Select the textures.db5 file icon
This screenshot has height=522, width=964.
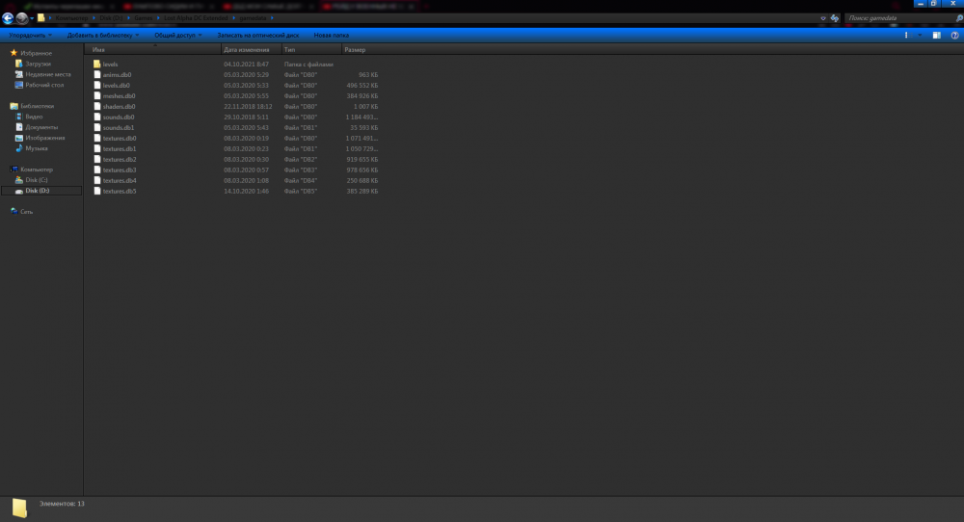point(97,191)
